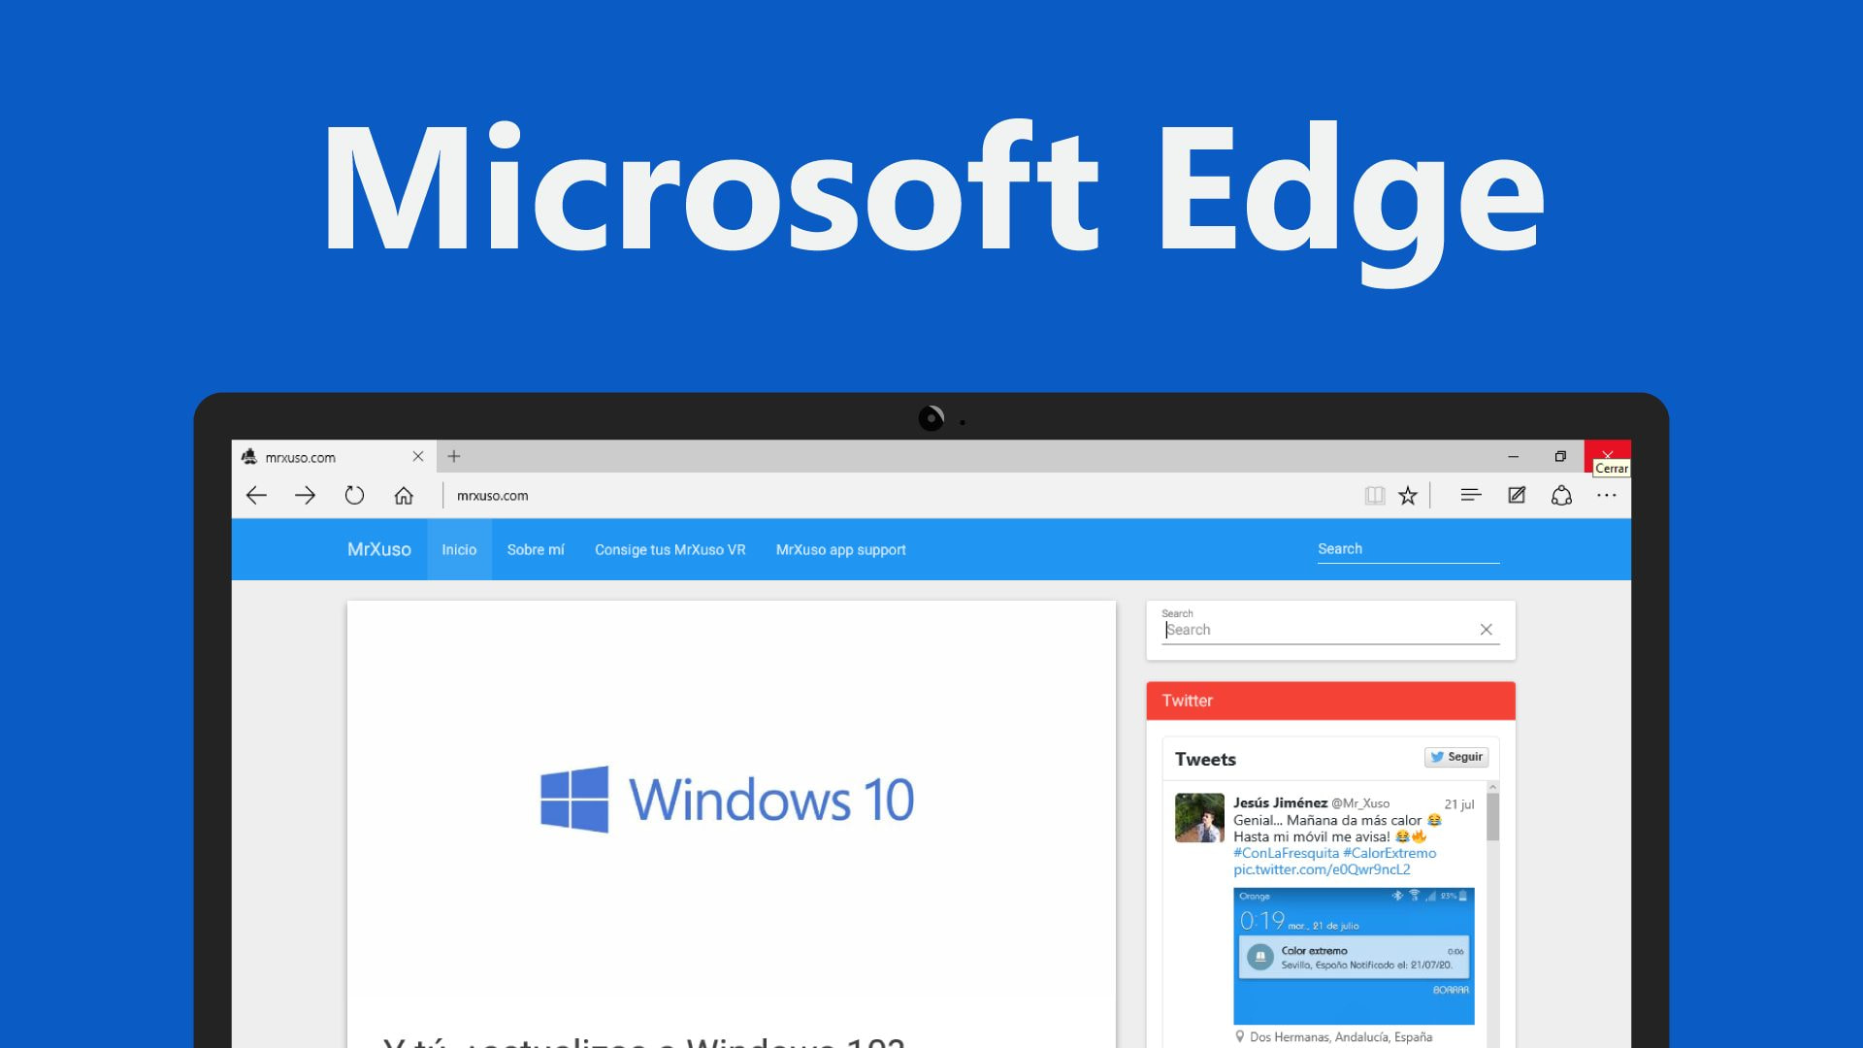The width and height of the screenshot is (1863, 1048).
Task: Follow via the Seguir Twitter button
Action: pos(1455,757)
